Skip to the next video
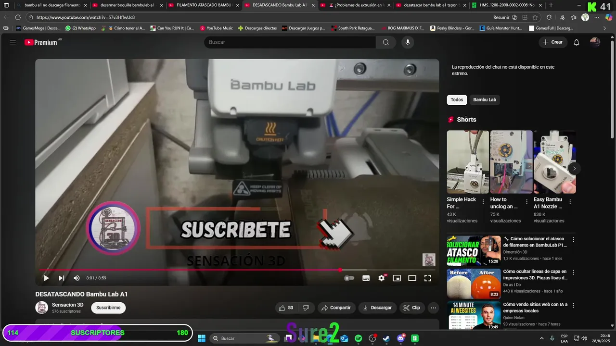The image size is (616, 346). tap(62, 278)
